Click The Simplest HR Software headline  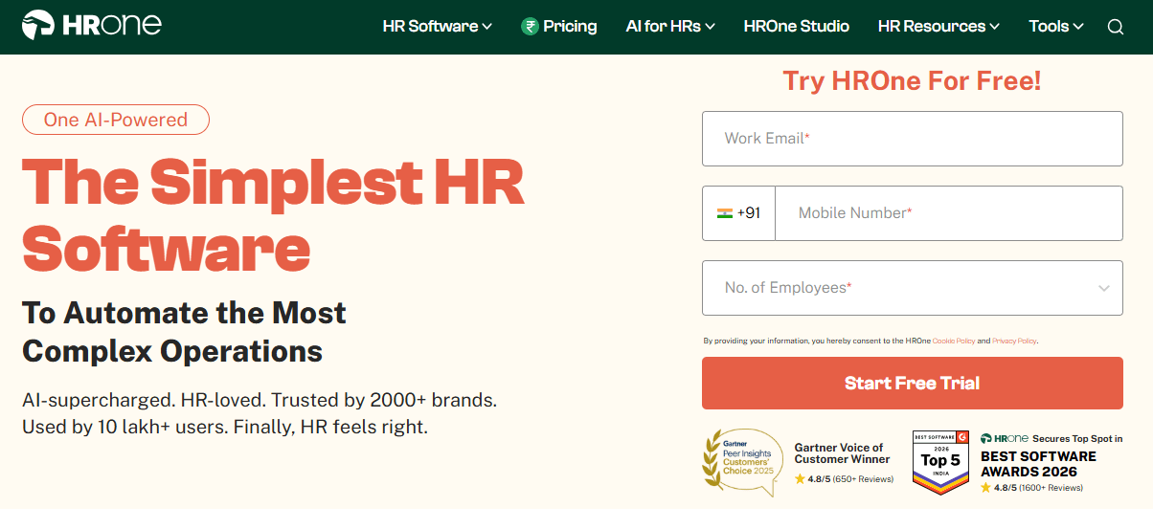click(x=273, y=215)
